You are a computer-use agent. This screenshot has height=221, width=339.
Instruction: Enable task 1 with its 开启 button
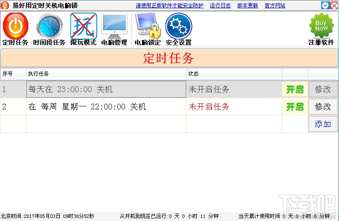[x=295, y=89]
